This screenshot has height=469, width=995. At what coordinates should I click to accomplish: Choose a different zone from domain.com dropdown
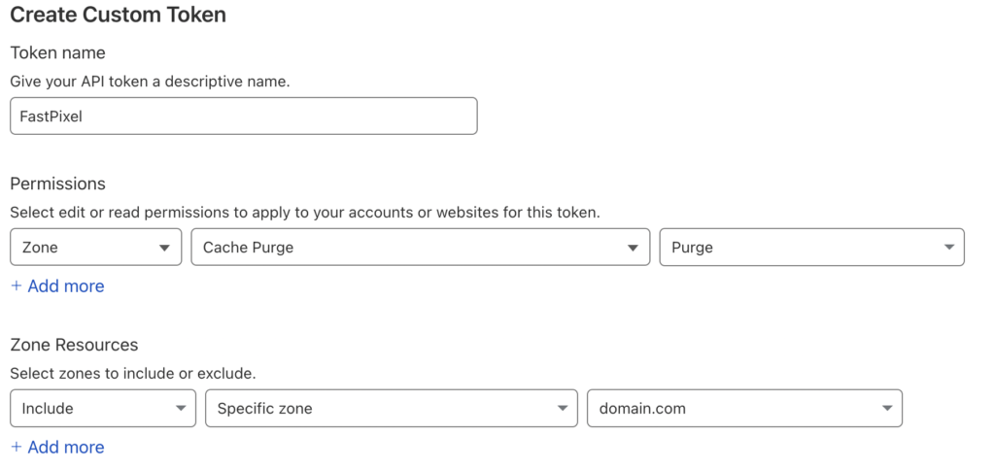click(x=745, y=408)
